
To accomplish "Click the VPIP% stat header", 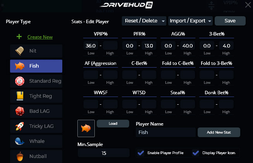I will pos(101,34).
